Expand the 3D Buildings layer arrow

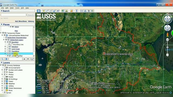tap(2, 79)
